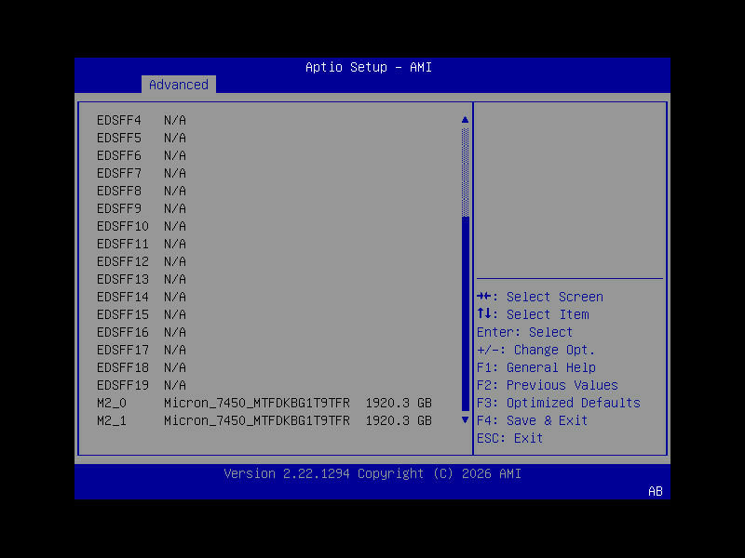Select the EDSFF11 row
The height and width of the screenshot is (558, 745).
[142, 244]
